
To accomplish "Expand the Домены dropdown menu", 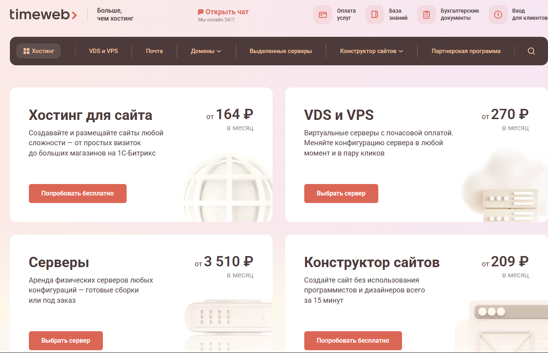I will (x=206, y=51).
